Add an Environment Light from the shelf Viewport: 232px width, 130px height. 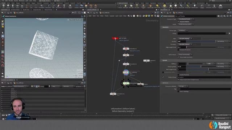pos(164,6)
